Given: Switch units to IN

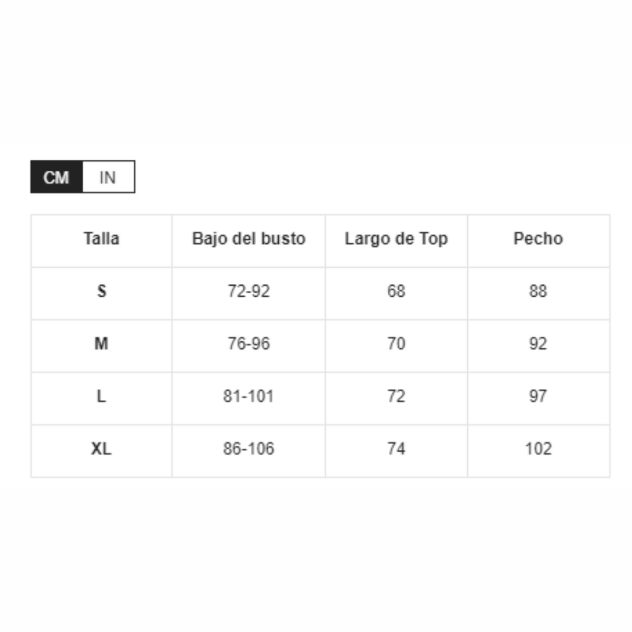Looking at the screenshot, I should pos(109,177).
